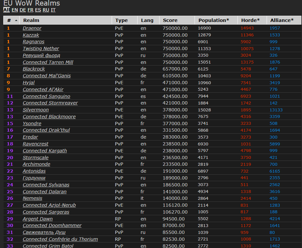This screenshot has height=248, width=302.
Task: Open the Nemesis realm link
Action: tap(32, 198)
